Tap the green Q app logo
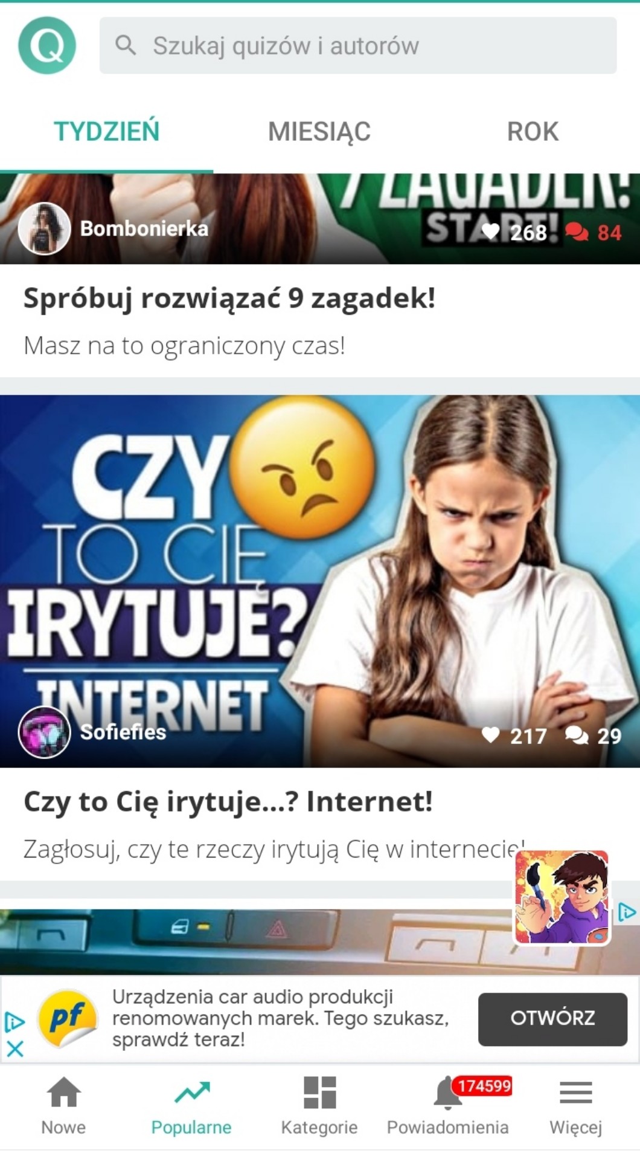 point(47,45)
